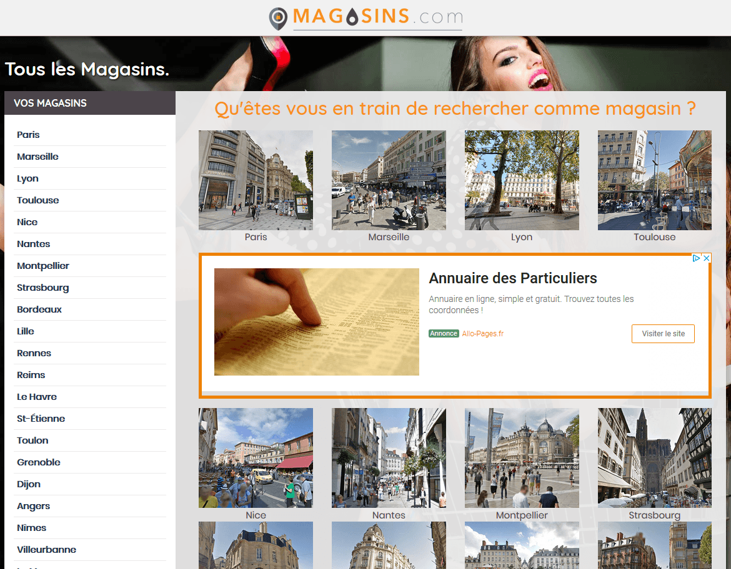Click Grenoble in the city sidebar
The image size is (731, 569).
pos(39,462)
